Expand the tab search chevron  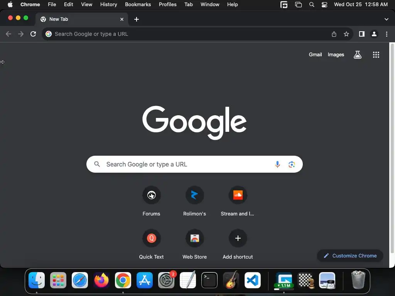click(387, 19)
